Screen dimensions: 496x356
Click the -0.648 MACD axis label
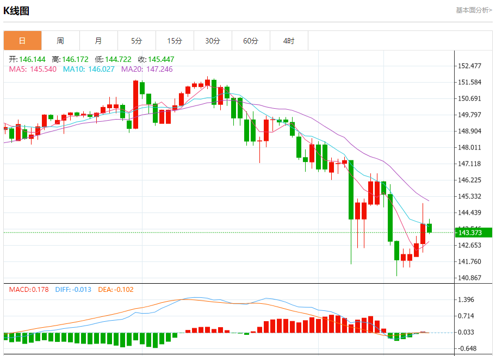click(x=467, y=348)
